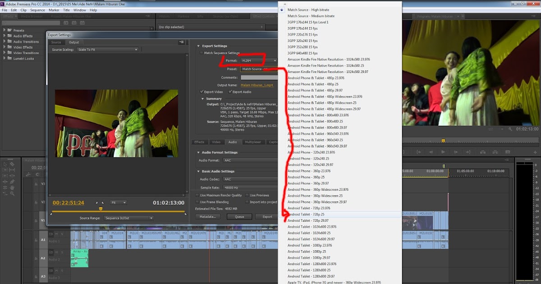Expand the Lumetri Looks folder
This screenshot has width=541, height=284.
coord(5,59)
